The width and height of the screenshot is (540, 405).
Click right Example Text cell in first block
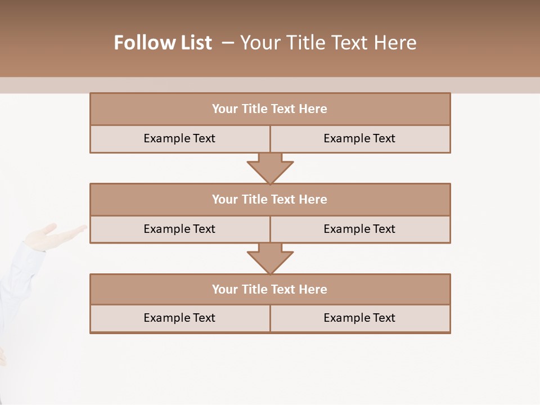point(360,138)
